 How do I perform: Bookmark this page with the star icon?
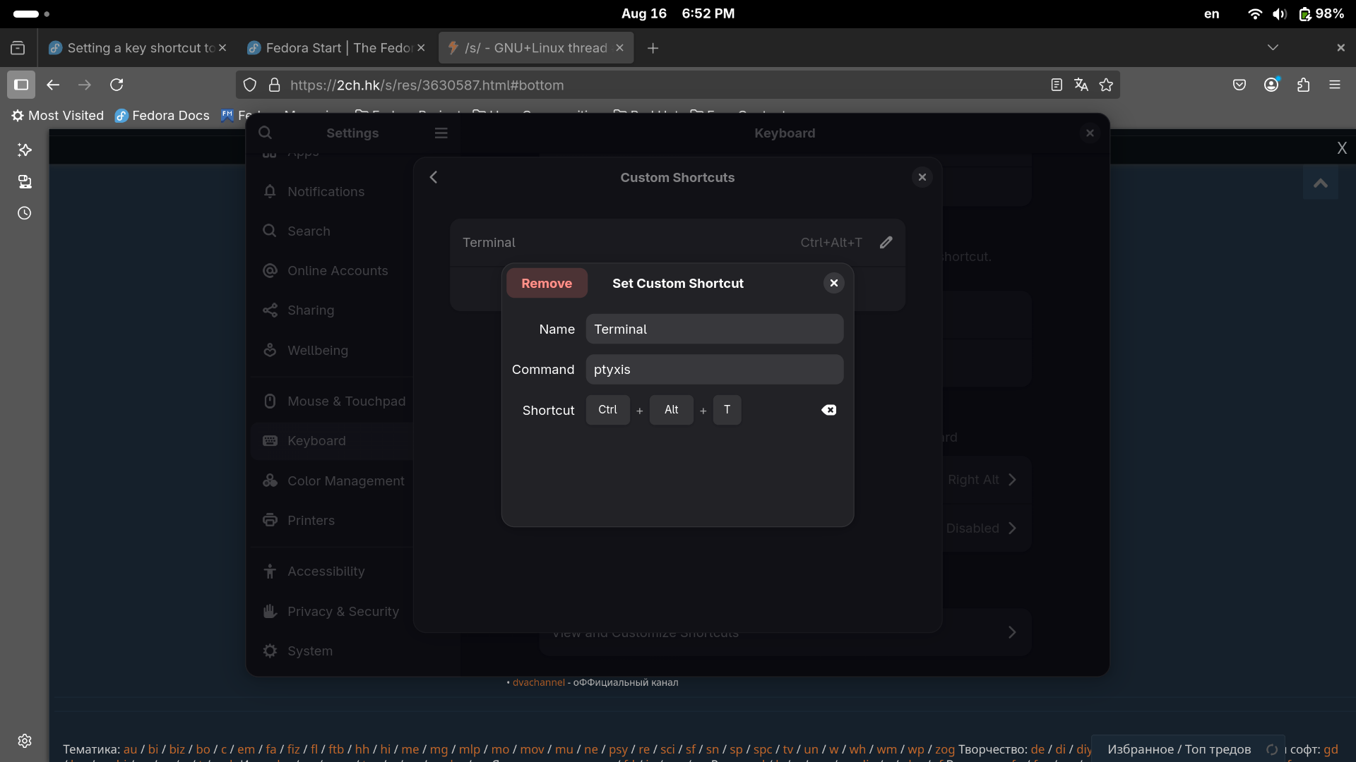[1106, 85]
